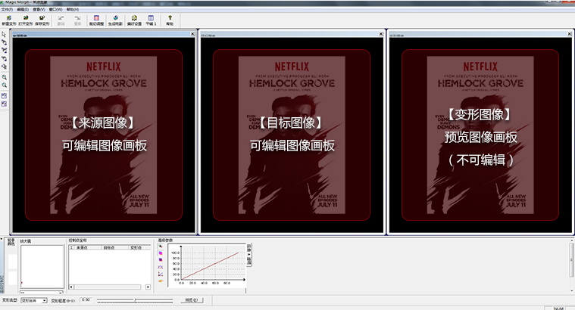
Task: Select the upper magnifier zoom tool
Action: pos(4,77)
